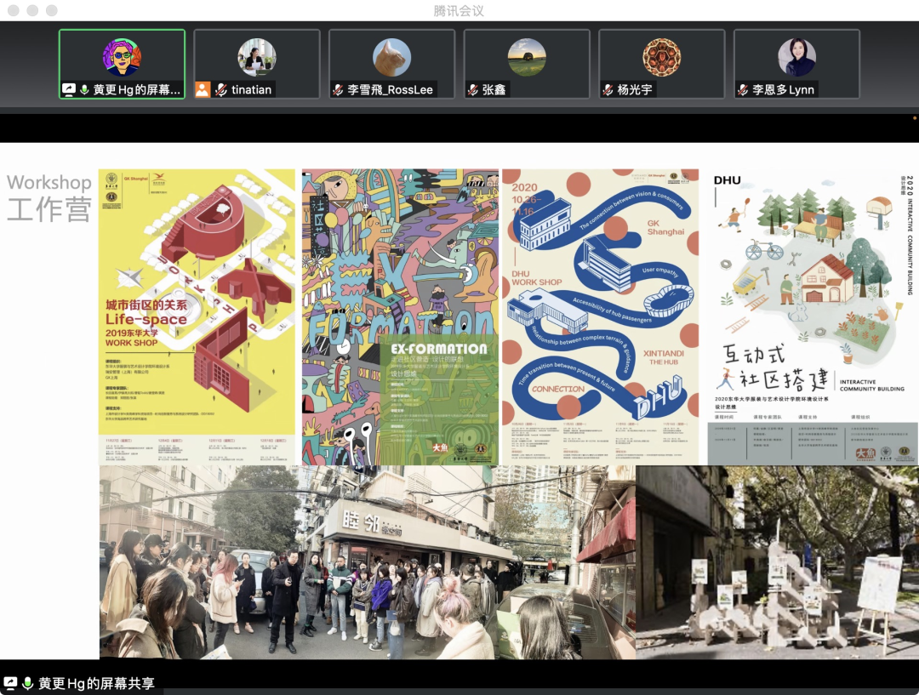This screenshot has width=919, height=695.
Task: Select 李恩多 Lynn's portrait avatar
Action: click(x=796, y=57)
